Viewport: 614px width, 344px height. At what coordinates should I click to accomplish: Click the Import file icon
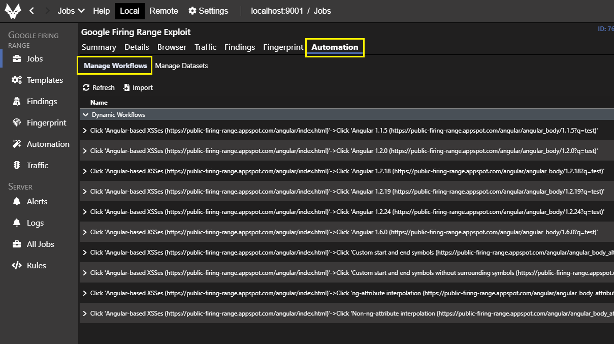[x=126, y=88]
